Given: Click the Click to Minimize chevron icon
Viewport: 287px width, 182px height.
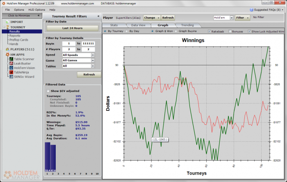Looking at the screenshot, I should click(x=39, y=16).
